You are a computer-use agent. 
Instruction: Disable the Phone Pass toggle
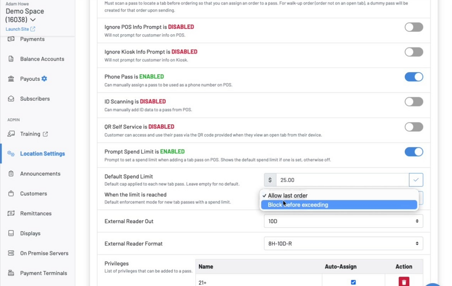coord(414,77)
